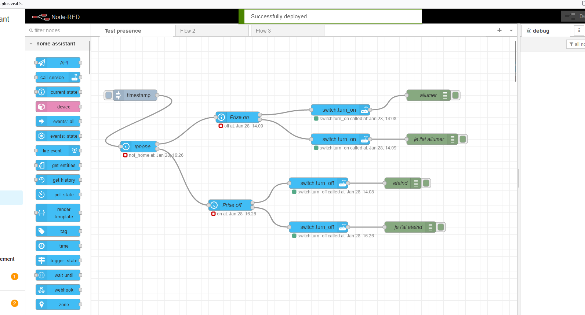This screenshot has height=315, width=585.
Task: Select the device node in palette
Action: click(x=58, y=107)
